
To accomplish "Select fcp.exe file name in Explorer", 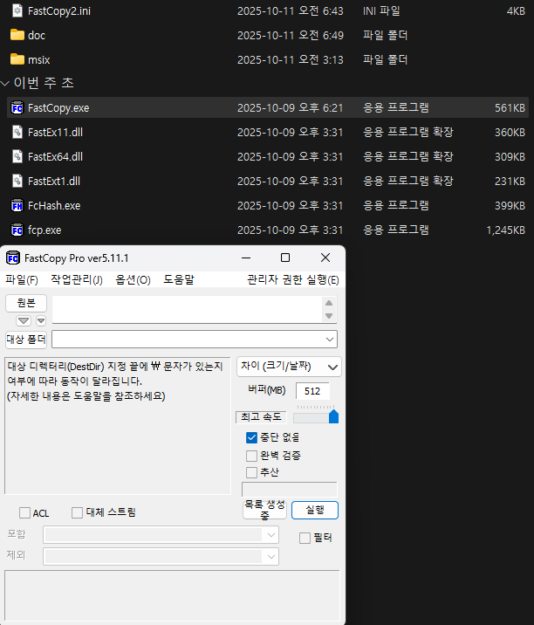I will (x=44, y=230).
